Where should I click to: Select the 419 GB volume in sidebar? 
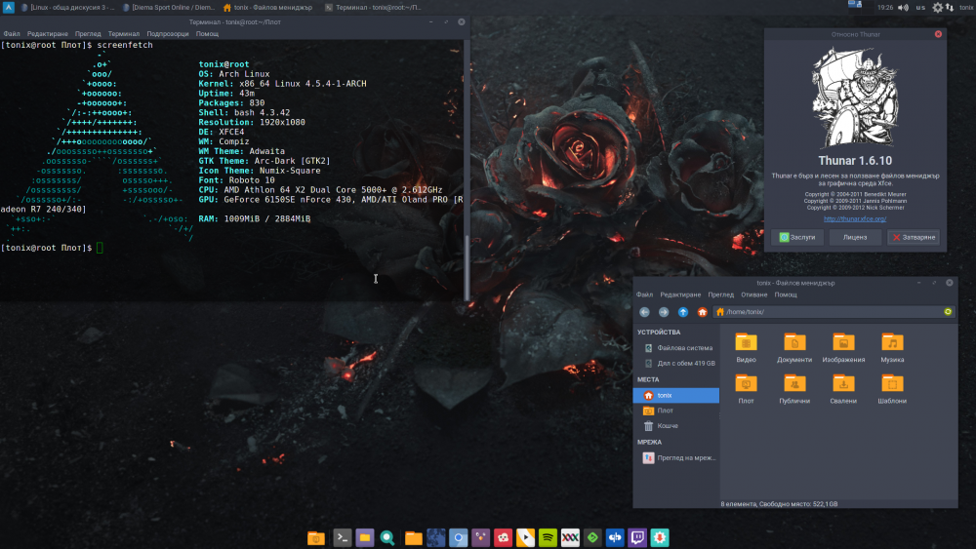click(x=676, y=363)
